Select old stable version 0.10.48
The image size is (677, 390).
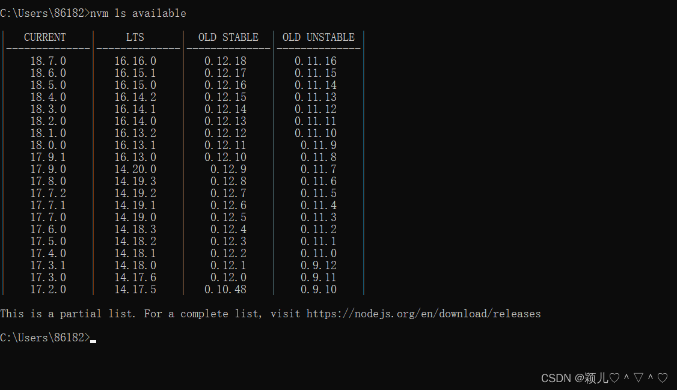click(x=225, y=290)
